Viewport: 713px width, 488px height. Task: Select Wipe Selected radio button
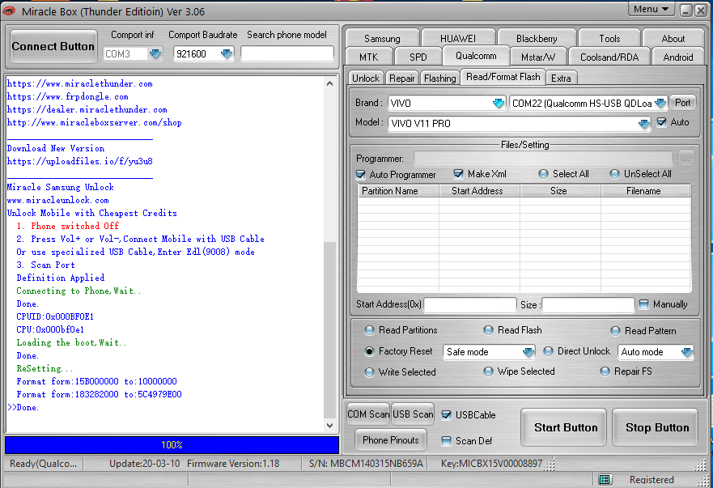click(x=488, y=371)
